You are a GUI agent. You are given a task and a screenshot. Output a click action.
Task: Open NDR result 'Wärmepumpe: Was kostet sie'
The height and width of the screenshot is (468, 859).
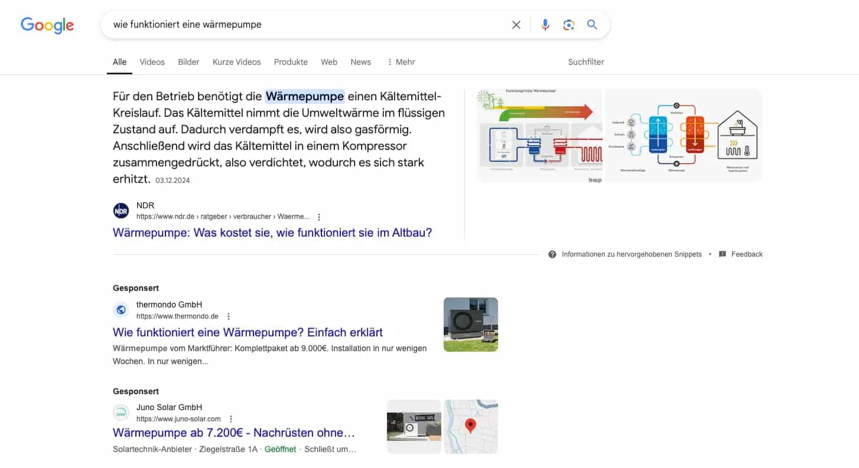coord(272,233)
